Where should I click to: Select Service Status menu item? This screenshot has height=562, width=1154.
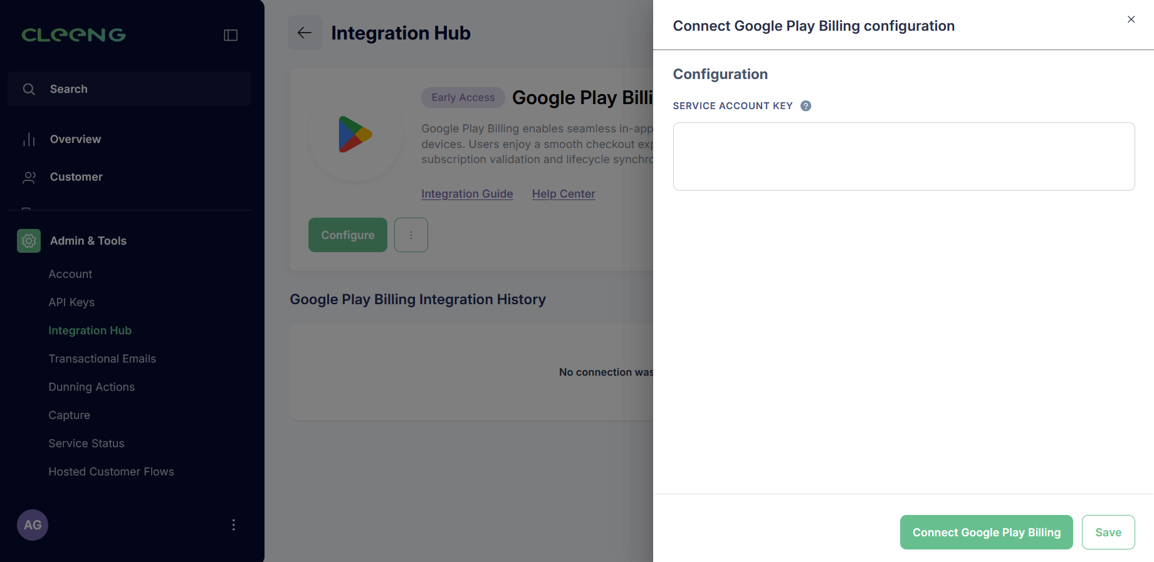coord(87,443)
